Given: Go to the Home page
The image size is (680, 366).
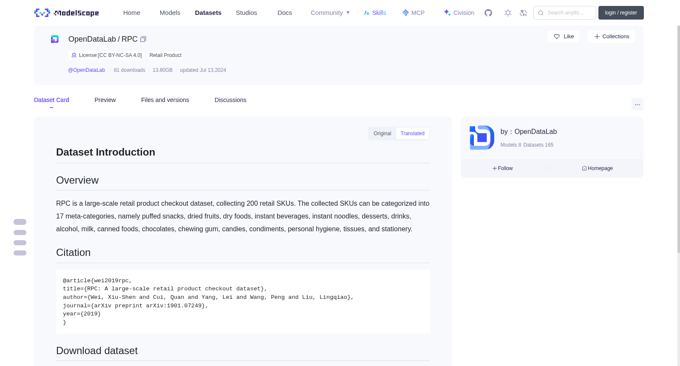Looking at the screenshot, I should pyautogui.click(x=132, y=13).
